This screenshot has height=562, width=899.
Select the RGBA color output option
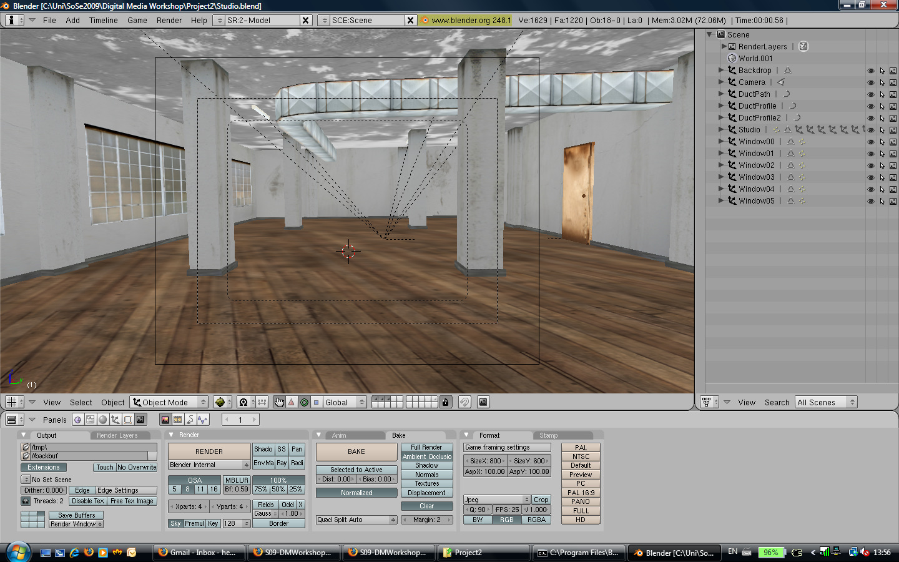(536, 520)
